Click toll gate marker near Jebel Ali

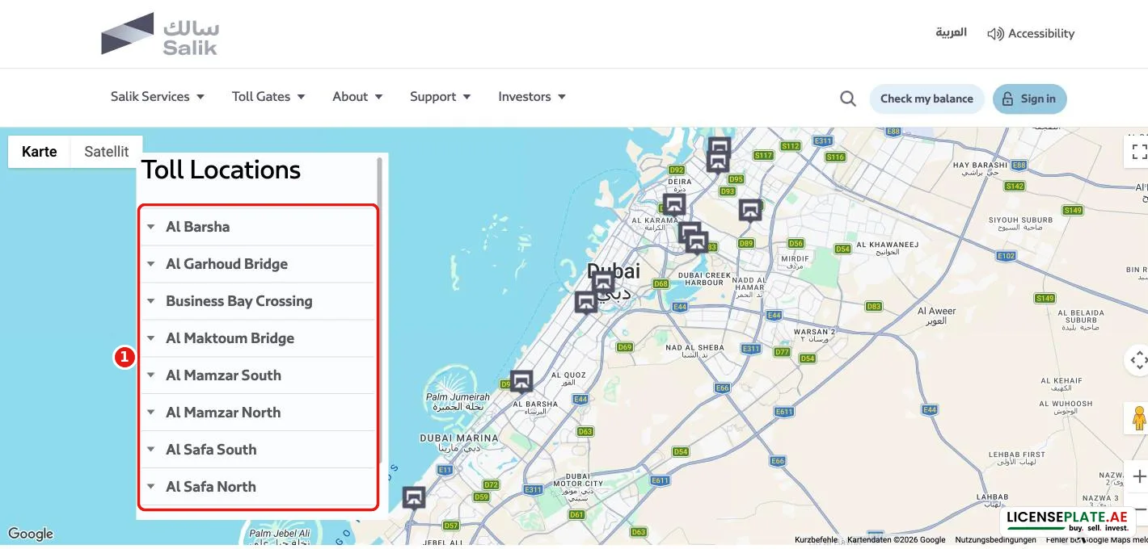point(414,497)
